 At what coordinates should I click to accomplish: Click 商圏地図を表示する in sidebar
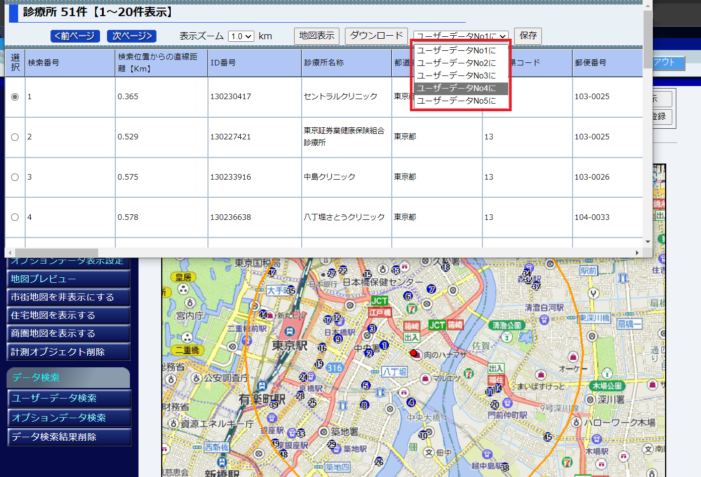(68, 333)
